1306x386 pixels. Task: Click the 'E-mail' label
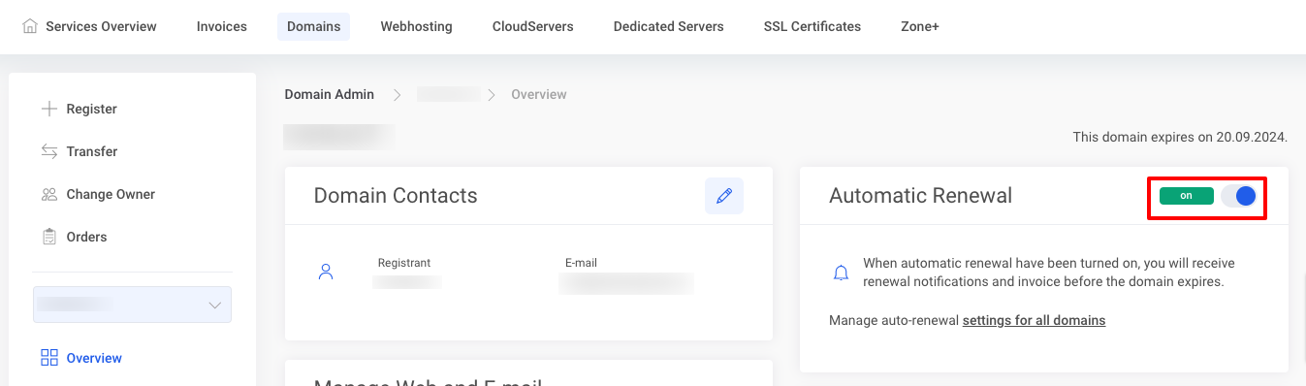click(x=581, y=263)
